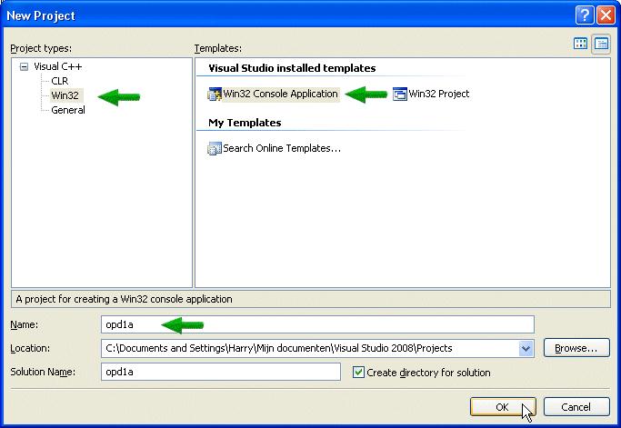Screen dimensions: 621x428
Task: Open the Location path dropdown
Action: click(526, 348)
